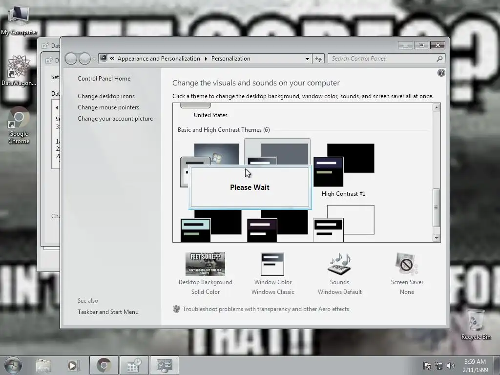The width and height of the screenshot is (500, 375).
Task: Click Appearance and Personalization breadcrumb
Action: 159,59
